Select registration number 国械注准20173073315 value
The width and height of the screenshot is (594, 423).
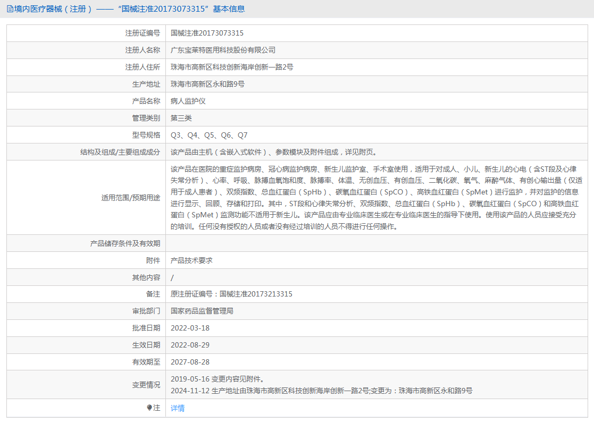tap(207, 33)
